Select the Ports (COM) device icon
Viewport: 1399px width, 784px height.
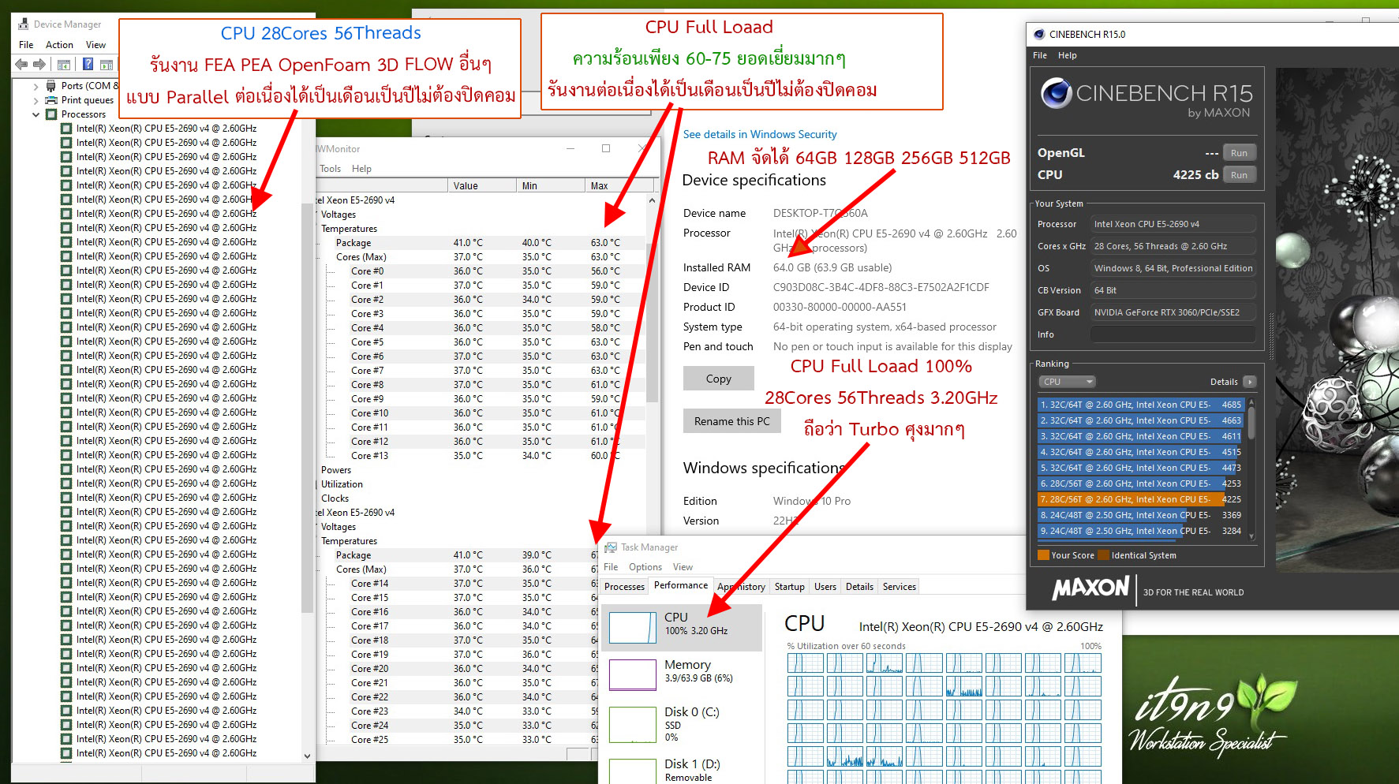51,86
